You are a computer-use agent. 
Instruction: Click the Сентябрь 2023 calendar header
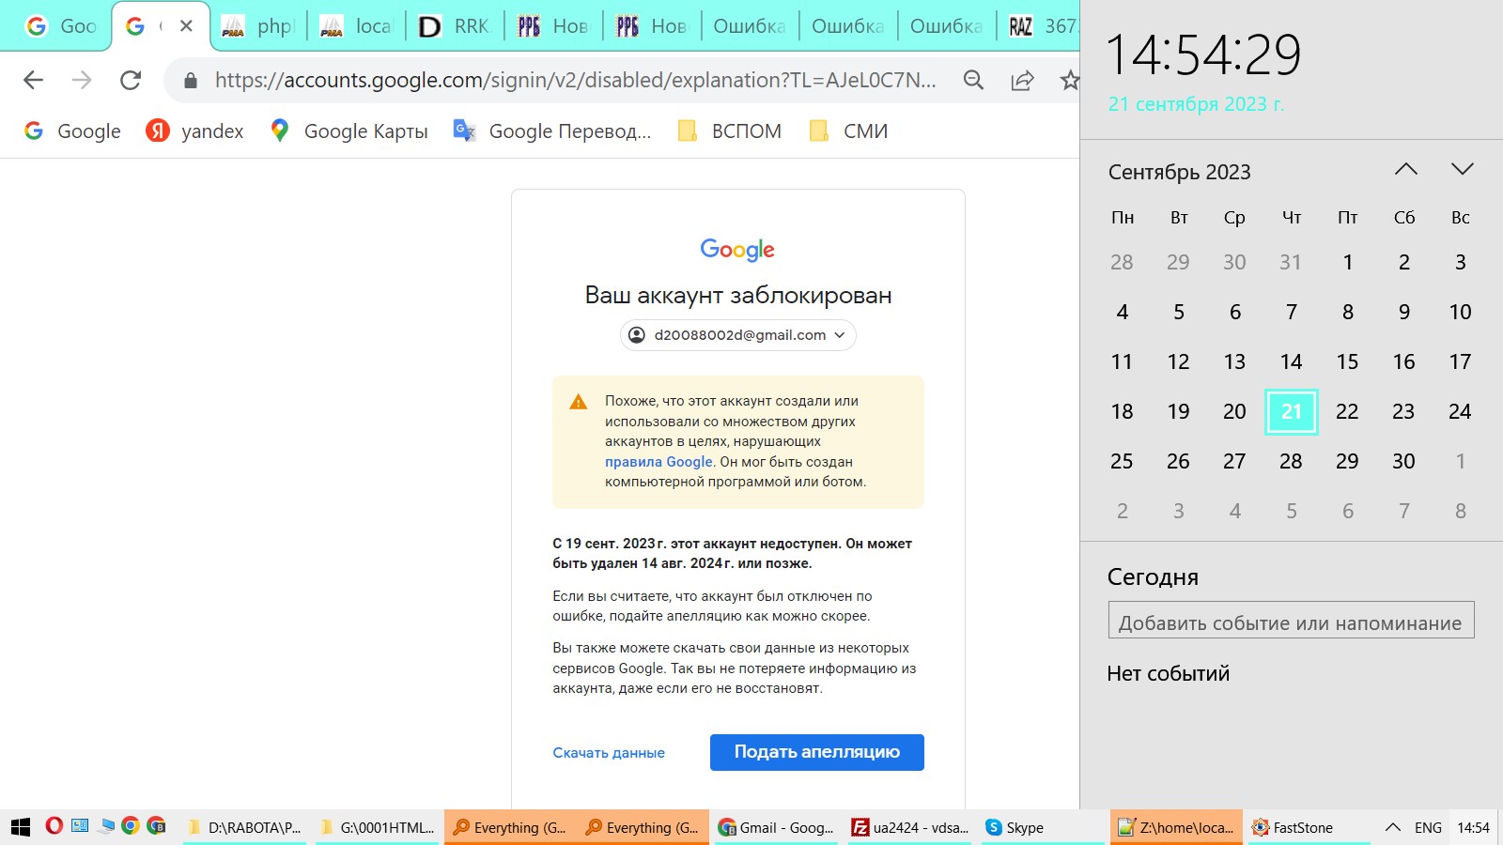pyautogui.click(x=1180, y=172)
